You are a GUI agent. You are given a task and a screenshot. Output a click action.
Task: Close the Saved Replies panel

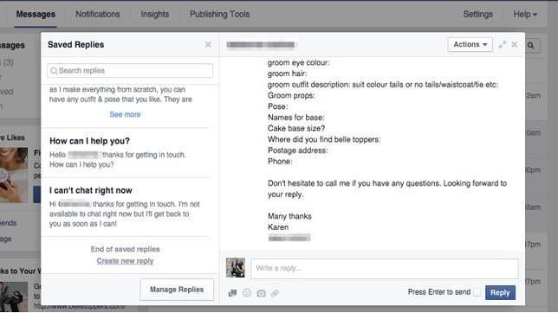tap(208, 44)
